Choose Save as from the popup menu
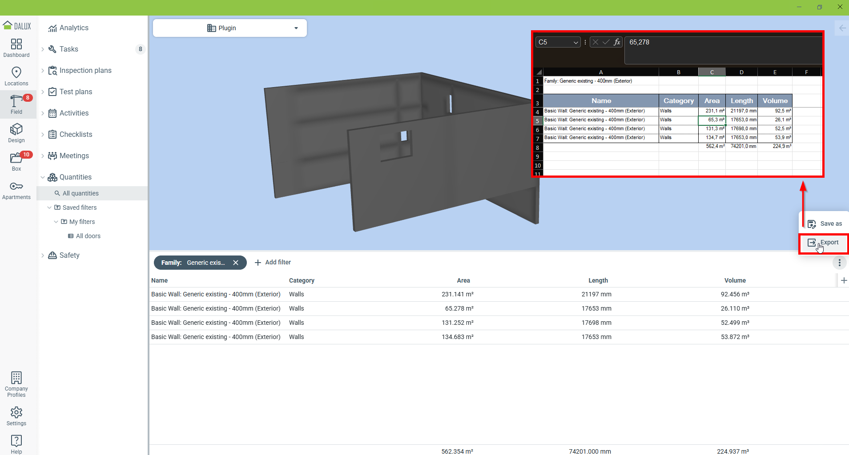The image size is (849, 455). point(825,224)
